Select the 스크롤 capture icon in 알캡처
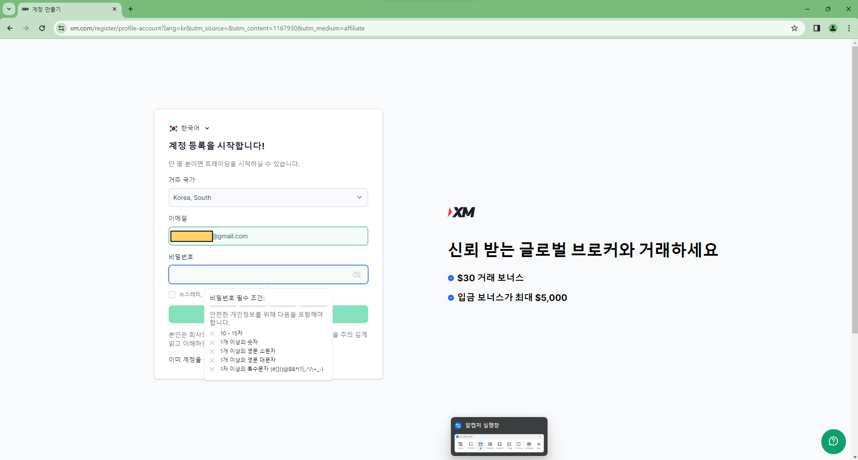 [510, 444]
